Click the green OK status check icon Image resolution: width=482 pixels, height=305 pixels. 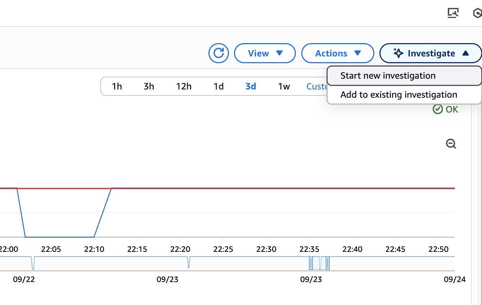click(438, 109)
